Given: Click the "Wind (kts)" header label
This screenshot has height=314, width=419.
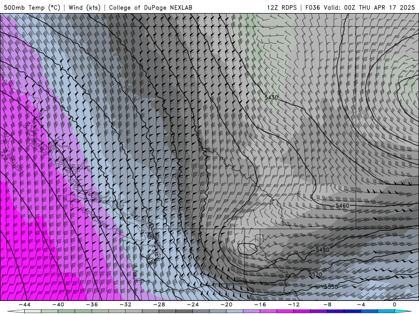Looking at the screenshot, I should coord(84,7).
